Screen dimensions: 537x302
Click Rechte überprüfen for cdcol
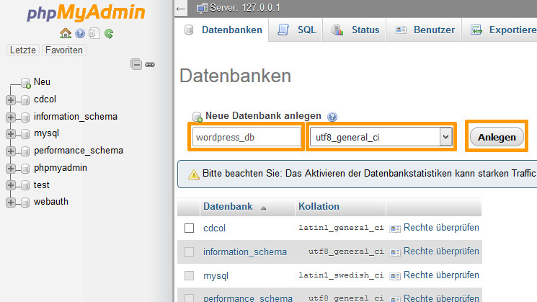point(441,227)
